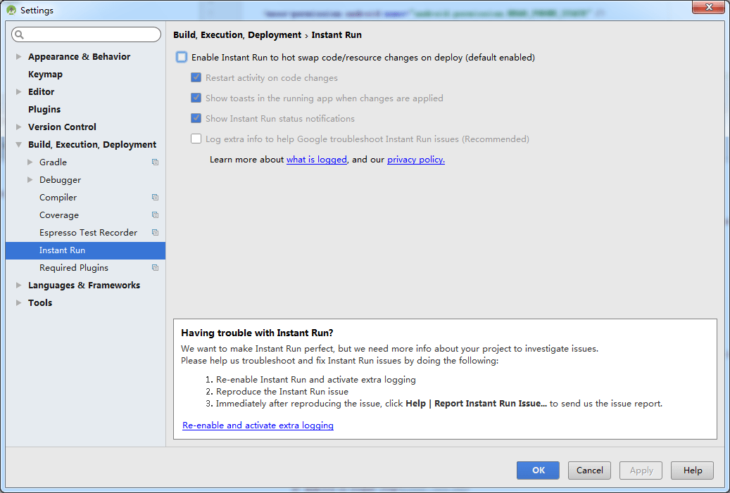Click the Android Studio icon in title bar
This screenshot has width=730, height=493.
(x=11, y=10)
